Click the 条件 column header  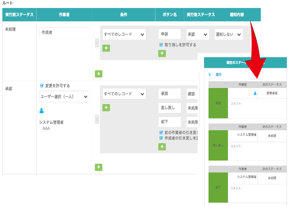[x=123, y=15]
